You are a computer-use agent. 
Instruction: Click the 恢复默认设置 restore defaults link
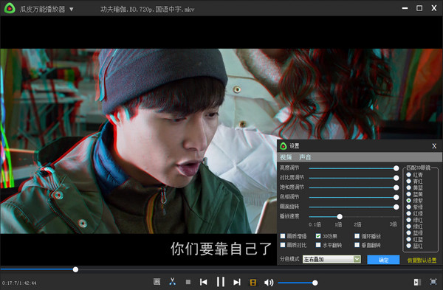tap(422, 260)
